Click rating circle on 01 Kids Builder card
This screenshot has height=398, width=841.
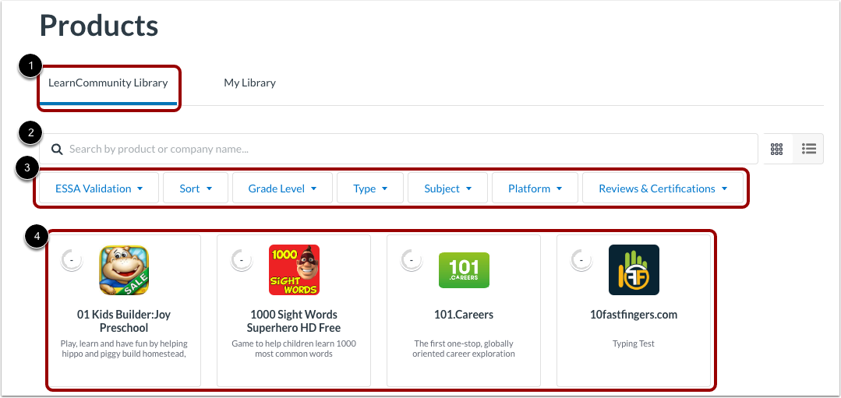tap(72, 260)
